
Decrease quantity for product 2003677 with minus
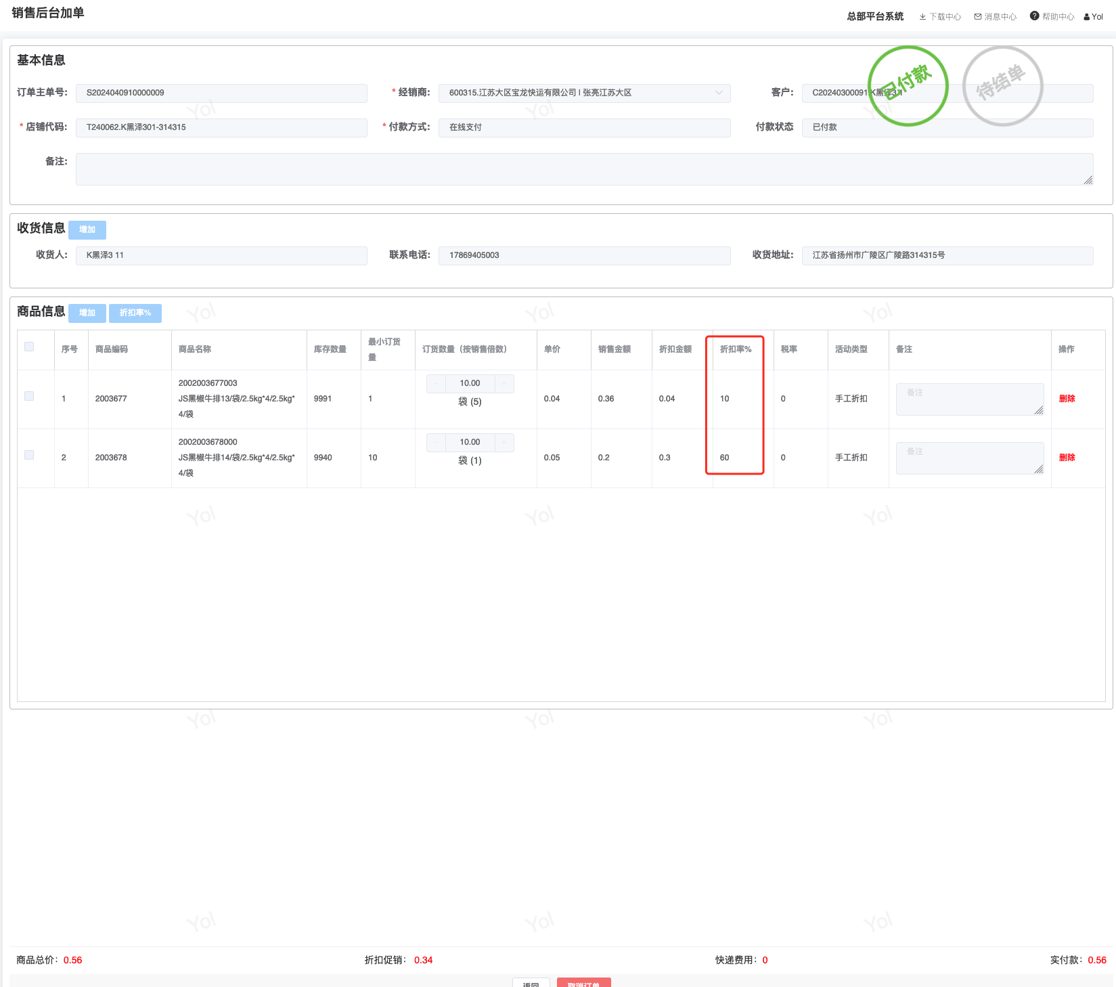(437, 384)
